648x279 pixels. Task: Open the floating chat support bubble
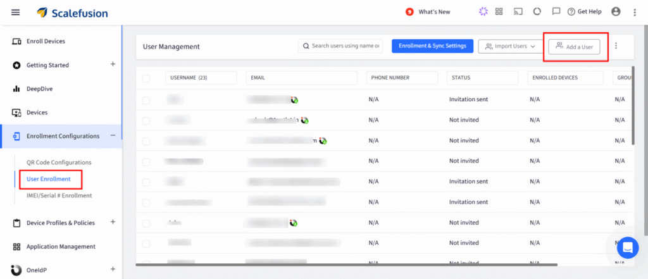coord(628,247)
